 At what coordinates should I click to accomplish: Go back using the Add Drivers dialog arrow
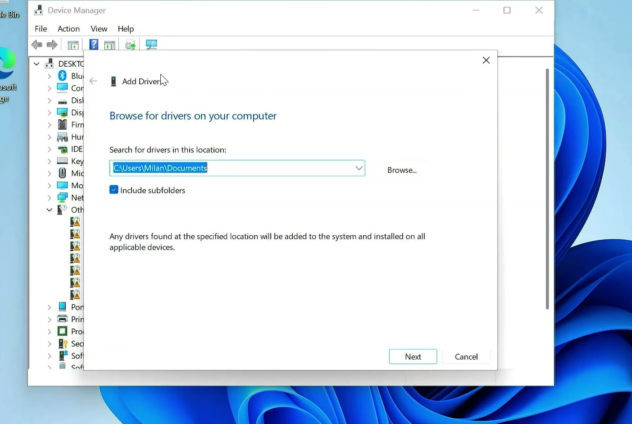[x=93, y=81]
